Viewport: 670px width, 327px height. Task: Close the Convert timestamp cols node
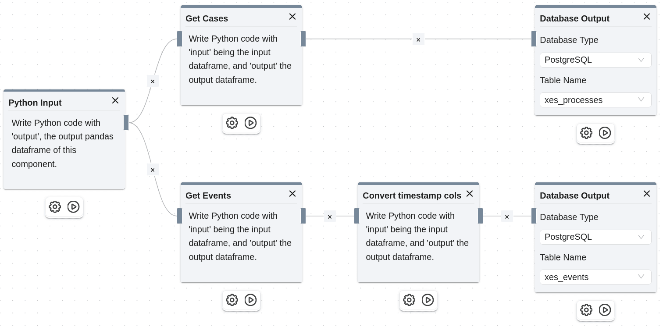pos(470,194)
